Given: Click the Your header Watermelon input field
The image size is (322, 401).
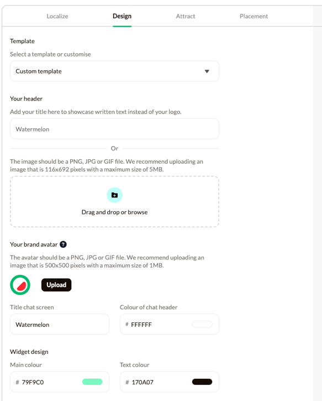Looking at the screenshot, I should click(x=114, y=129).
